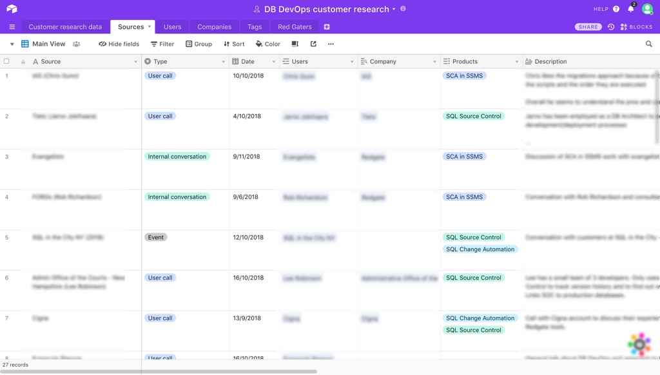This screenshot has height=375, width=660.
Task: Click the Airtable logo home icon
Action: (x=12, y=9)
